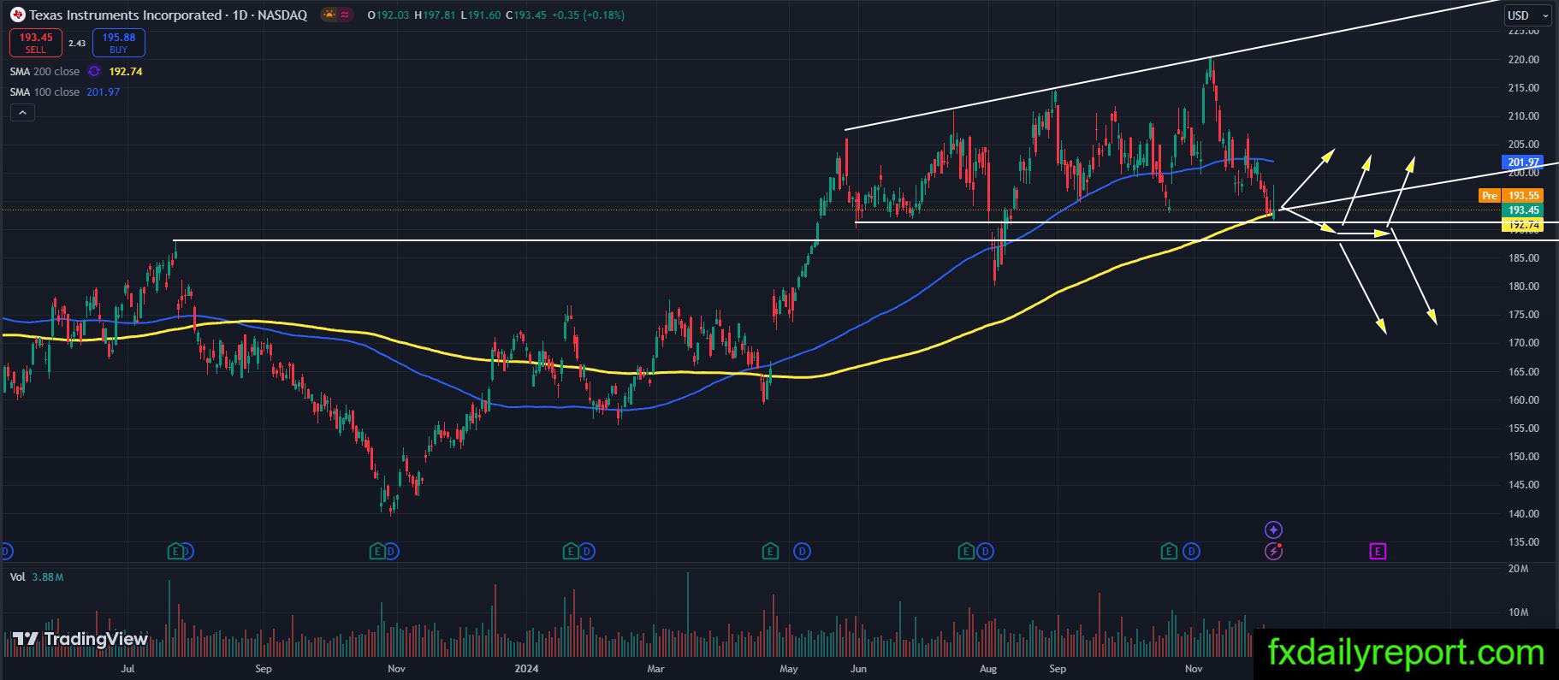Open the April 2024 earnings E marker

770,552
